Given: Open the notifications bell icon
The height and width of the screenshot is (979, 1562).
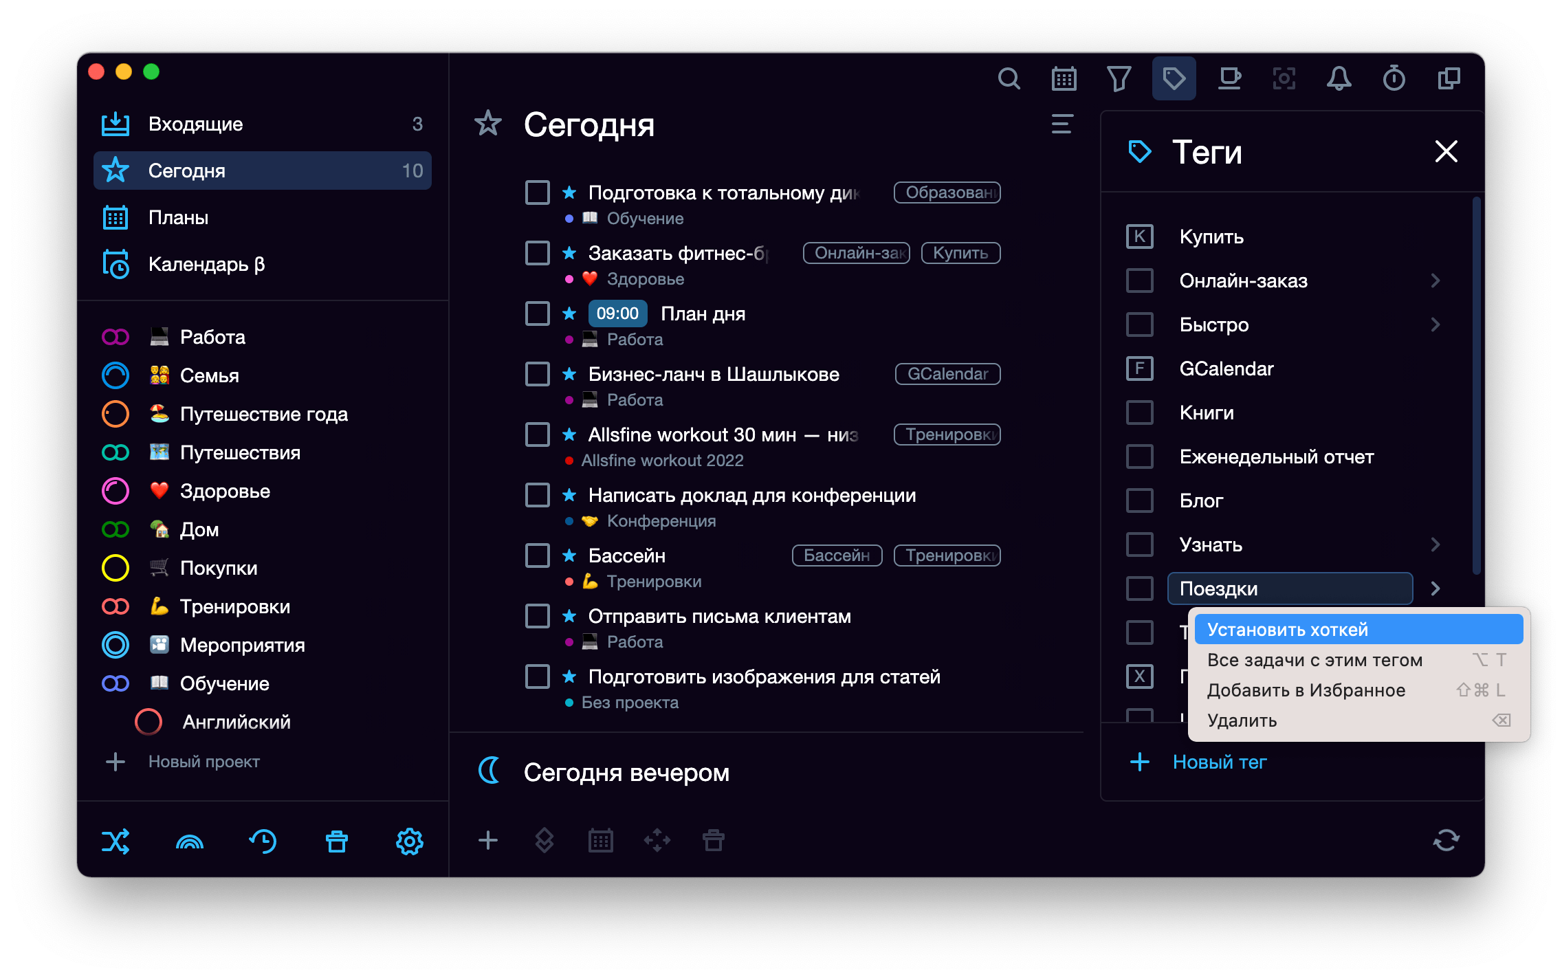Looking at the screenshot, I should click(x=1339, y=79).
